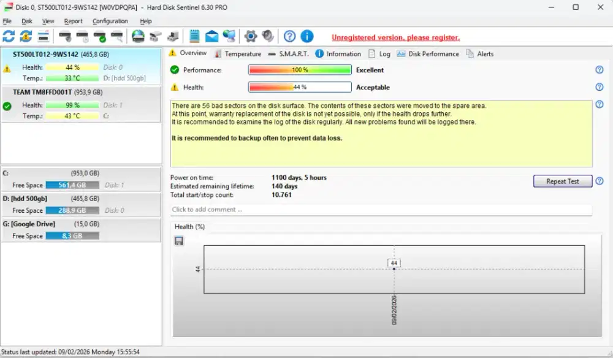Open the Report menu
This screenshot has height=358, width=613.
(73, 21)
